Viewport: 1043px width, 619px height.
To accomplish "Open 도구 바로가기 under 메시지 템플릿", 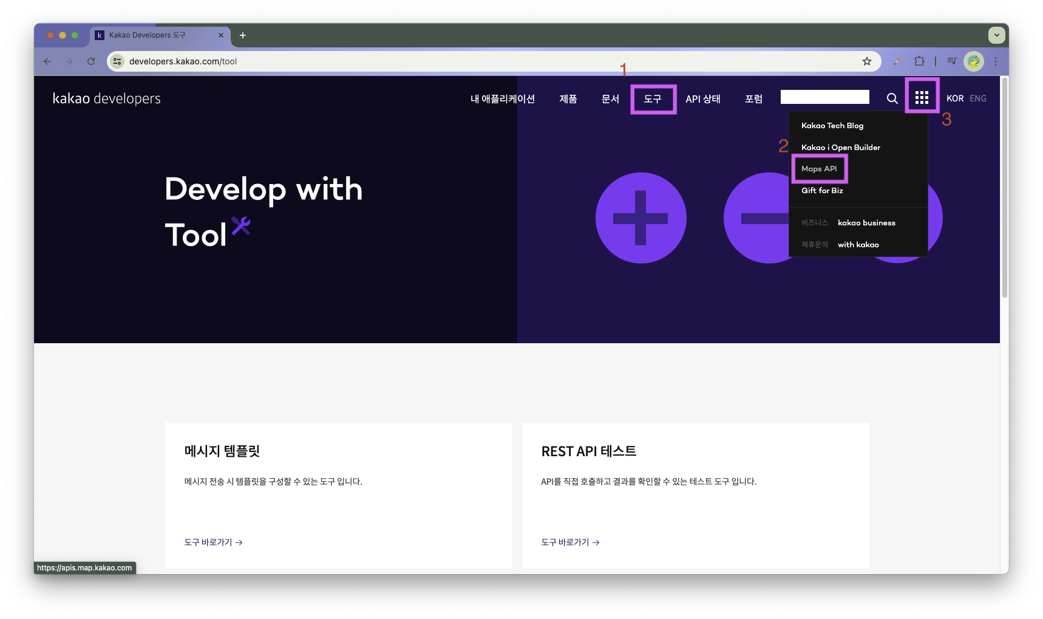I will tap(214, 542).
